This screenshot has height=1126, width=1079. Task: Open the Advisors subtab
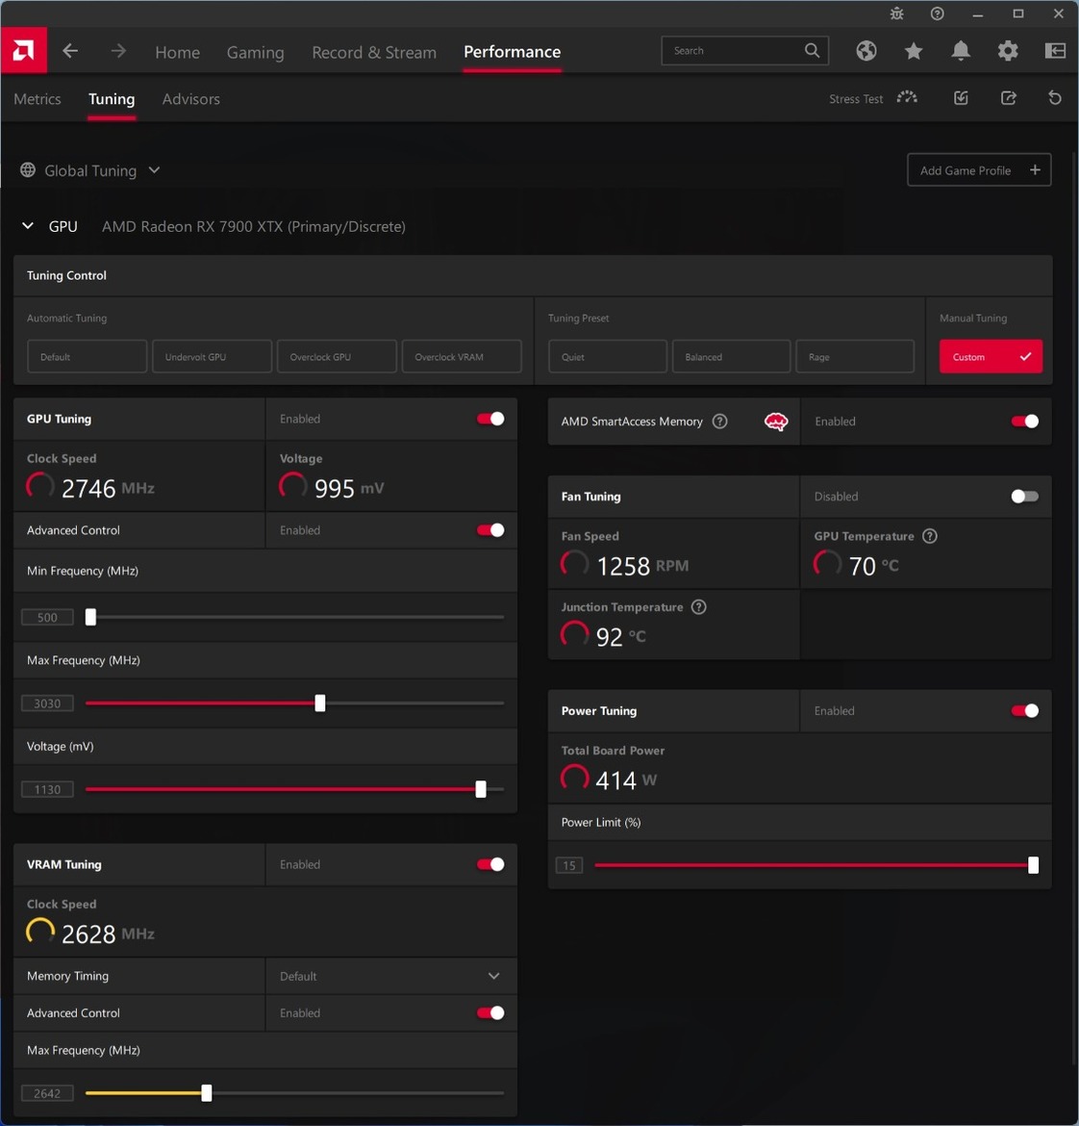pos(190,99)
